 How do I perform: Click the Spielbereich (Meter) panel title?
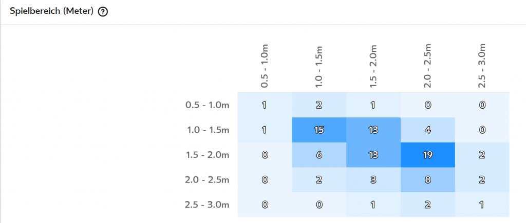[51, 11]
